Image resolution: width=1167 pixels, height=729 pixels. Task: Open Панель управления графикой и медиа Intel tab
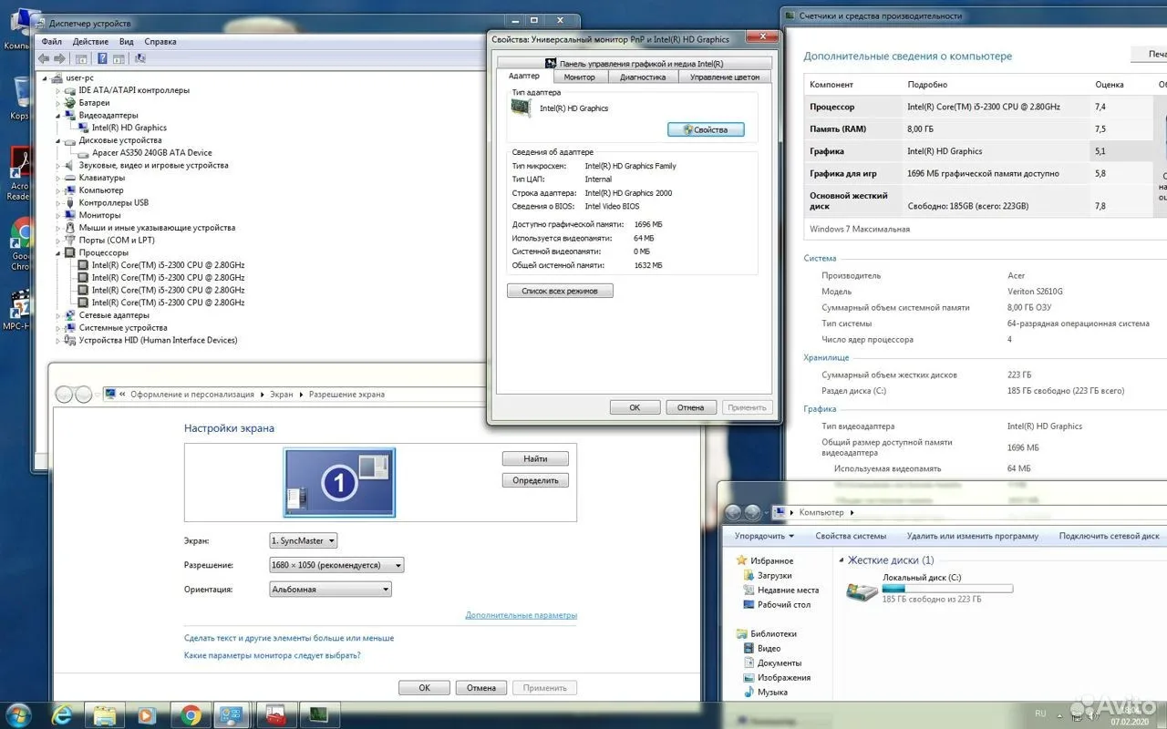635,64
